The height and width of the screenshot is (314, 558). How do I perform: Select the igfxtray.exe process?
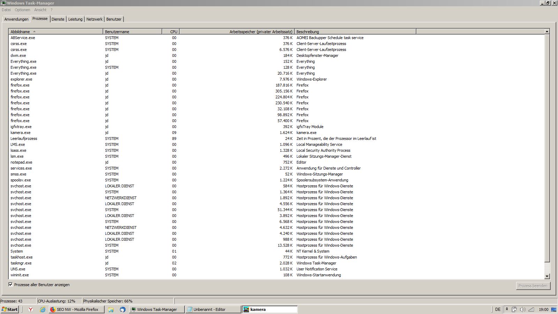(277, 127)
